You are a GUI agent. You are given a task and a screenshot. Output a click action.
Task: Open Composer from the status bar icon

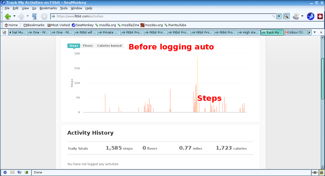[19, 172]
